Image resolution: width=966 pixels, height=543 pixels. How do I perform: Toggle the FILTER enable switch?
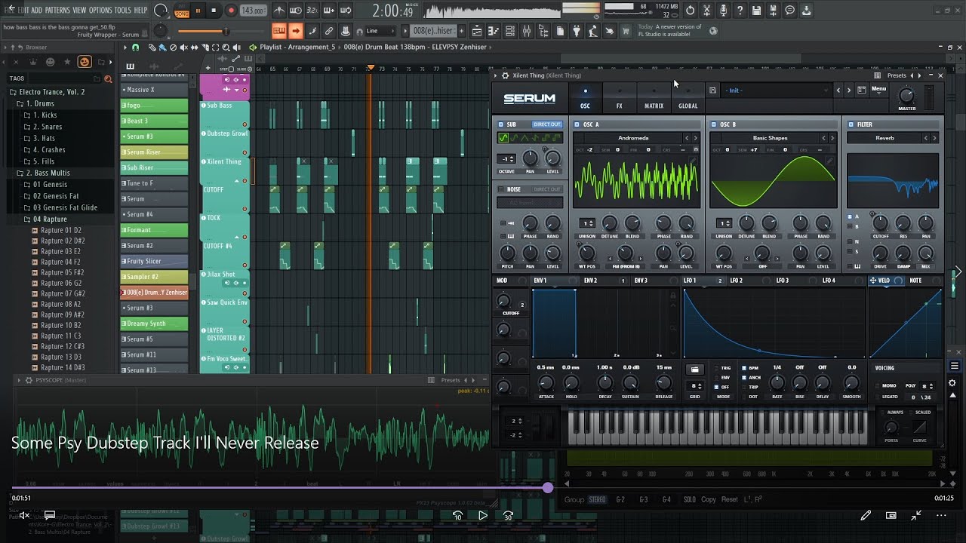[x=851, y=124]
